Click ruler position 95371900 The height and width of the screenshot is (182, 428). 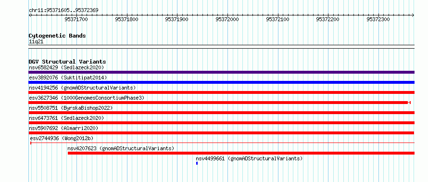pos(176,19)
